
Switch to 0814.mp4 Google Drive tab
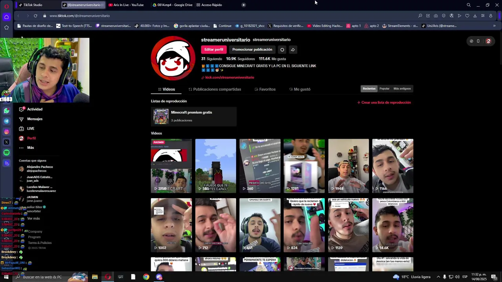coord(173,5)
